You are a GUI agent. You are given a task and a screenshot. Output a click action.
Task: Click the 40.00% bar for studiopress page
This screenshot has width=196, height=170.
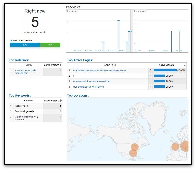165,70
